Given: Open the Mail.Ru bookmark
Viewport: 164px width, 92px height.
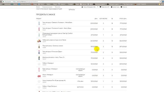Looking at the screenshot, I should coord(14,4).
